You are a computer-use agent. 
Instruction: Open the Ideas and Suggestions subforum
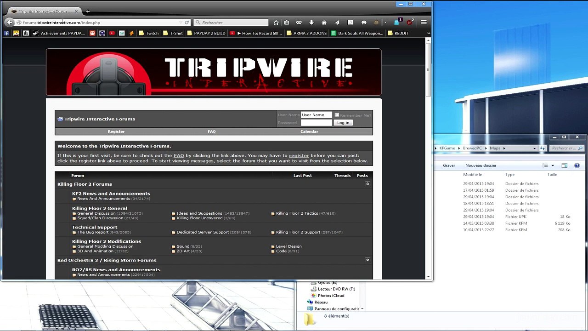pos(199,213)
